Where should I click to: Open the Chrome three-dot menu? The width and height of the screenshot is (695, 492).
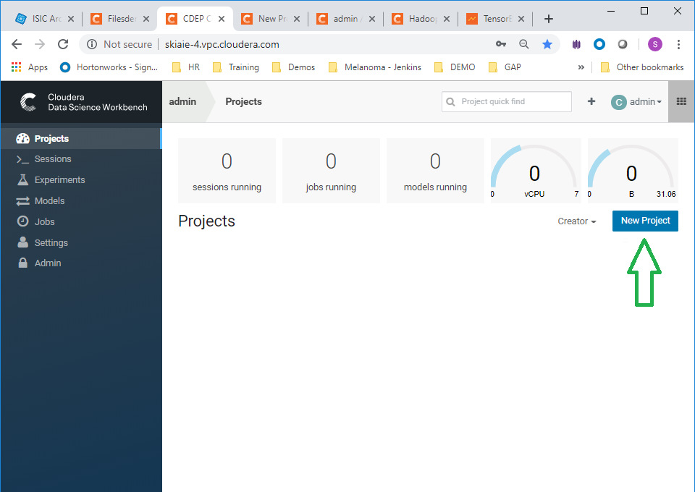click(678, 44)
